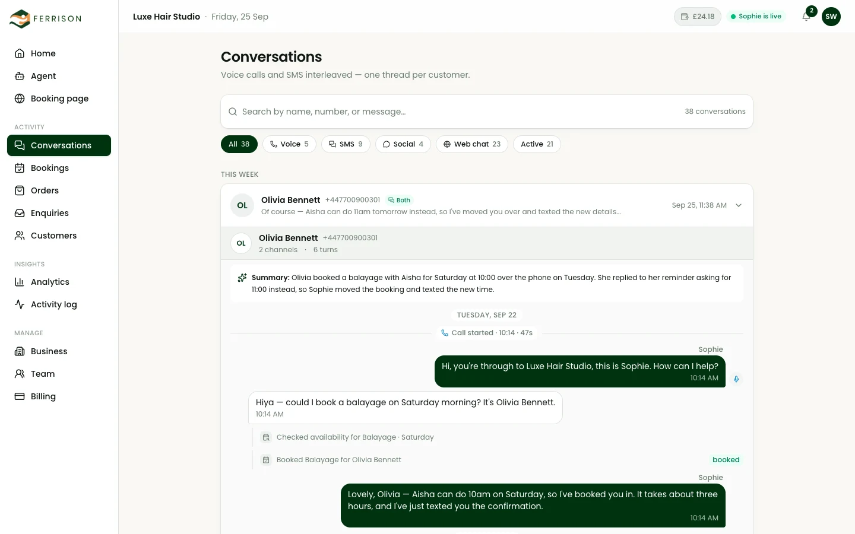The image size is (855, 534).
Task: Click the Ferrison logo
Action: [x=46, y=18]
